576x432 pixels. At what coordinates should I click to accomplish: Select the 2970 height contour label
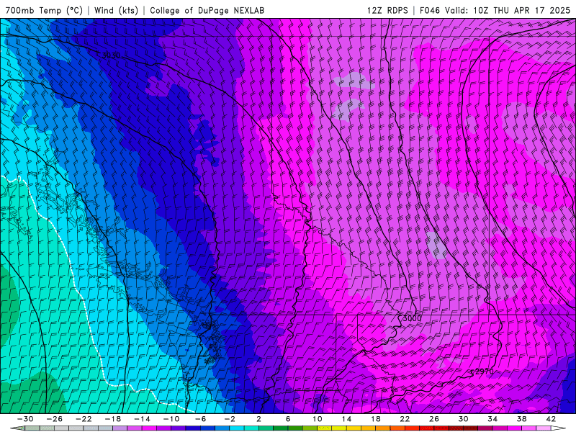pos(484,372)
